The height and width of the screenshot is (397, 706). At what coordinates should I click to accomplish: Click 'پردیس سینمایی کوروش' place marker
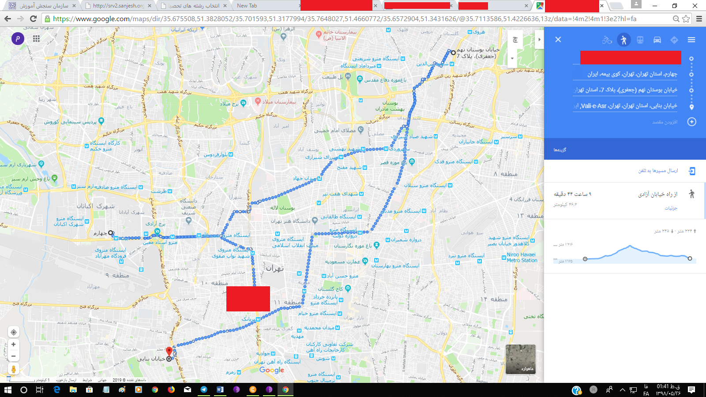click(101, 120)
